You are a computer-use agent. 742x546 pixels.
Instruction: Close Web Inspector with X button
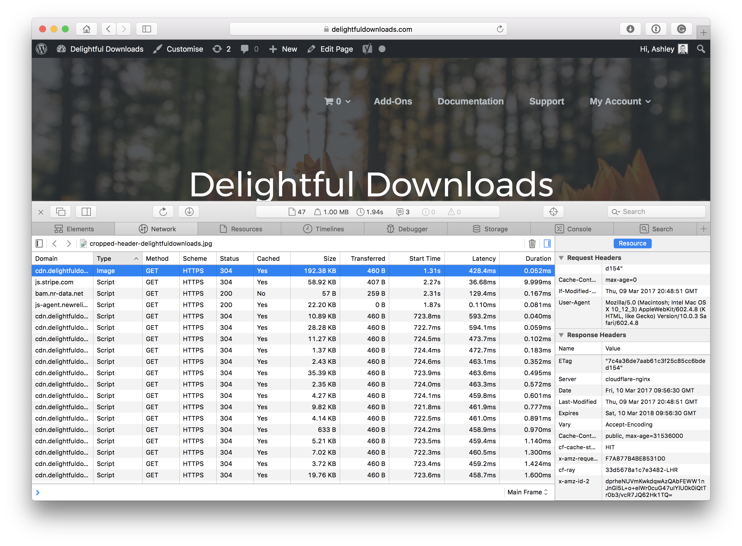[x=41, y=212]
